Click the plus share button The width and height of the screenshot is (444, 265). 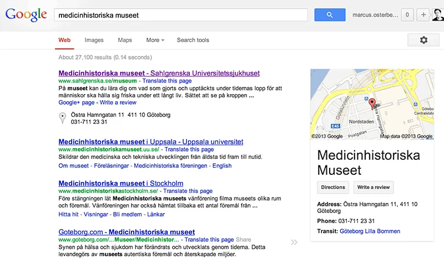point(423,15)
